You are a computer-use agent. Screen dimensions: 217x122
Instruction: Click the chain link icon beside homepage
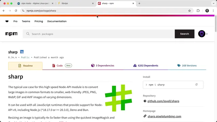click(x=145, y=116)
